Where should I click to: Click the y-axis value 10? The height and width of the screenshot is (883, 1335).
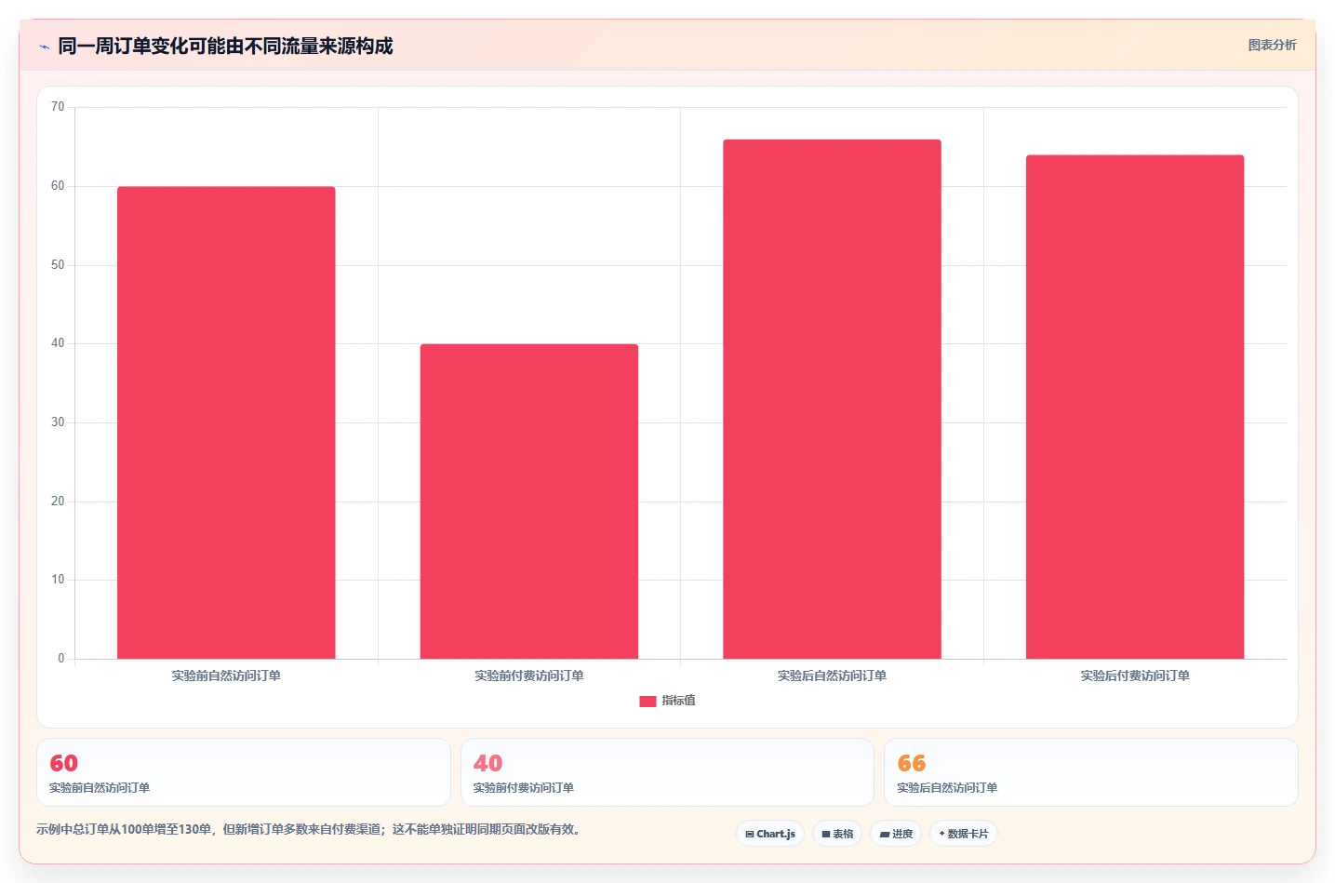58,580
